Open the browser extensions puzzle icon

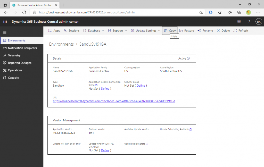click(220, 12)
